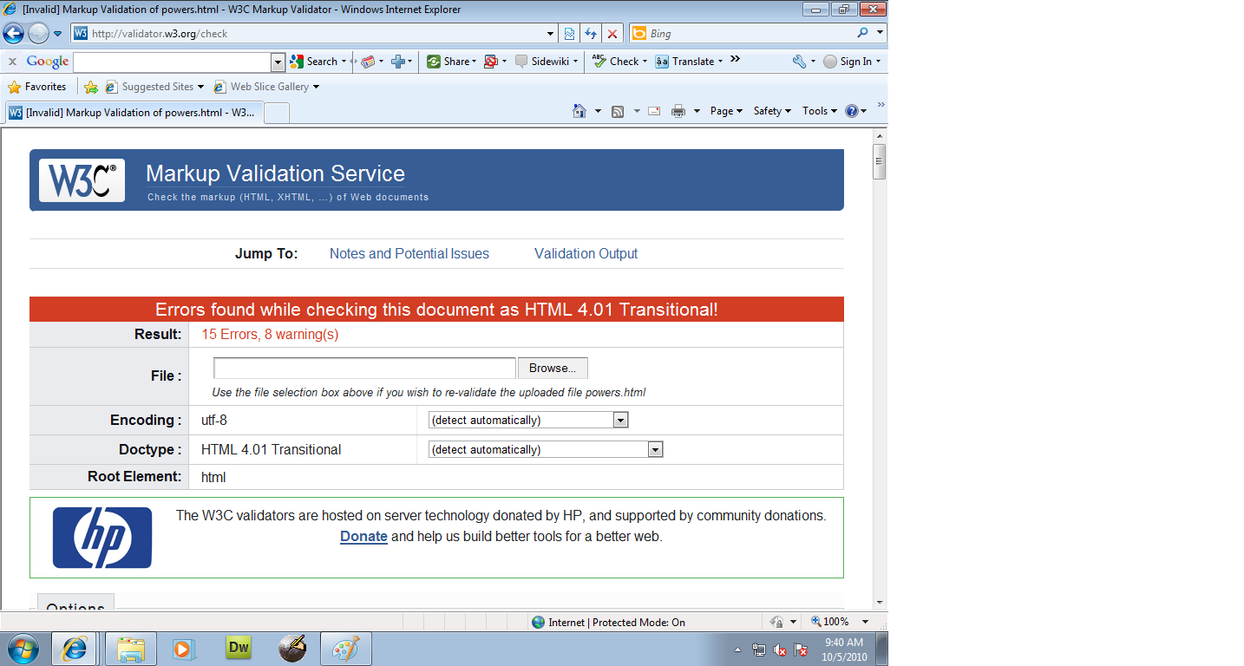Screen dimensions: 1244x666
Task: Click the Home icon in command bar
Action: (x=579, y=111)
